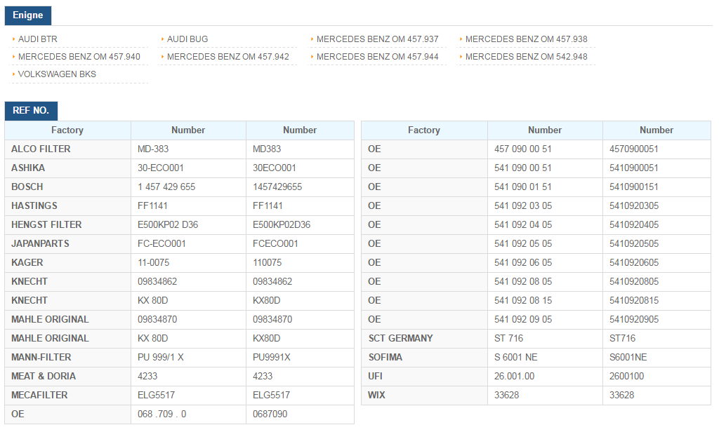Click the MEAT & DORIA factory cell
The height and width of the screenshot is (432, 719).
click(68, 377)
